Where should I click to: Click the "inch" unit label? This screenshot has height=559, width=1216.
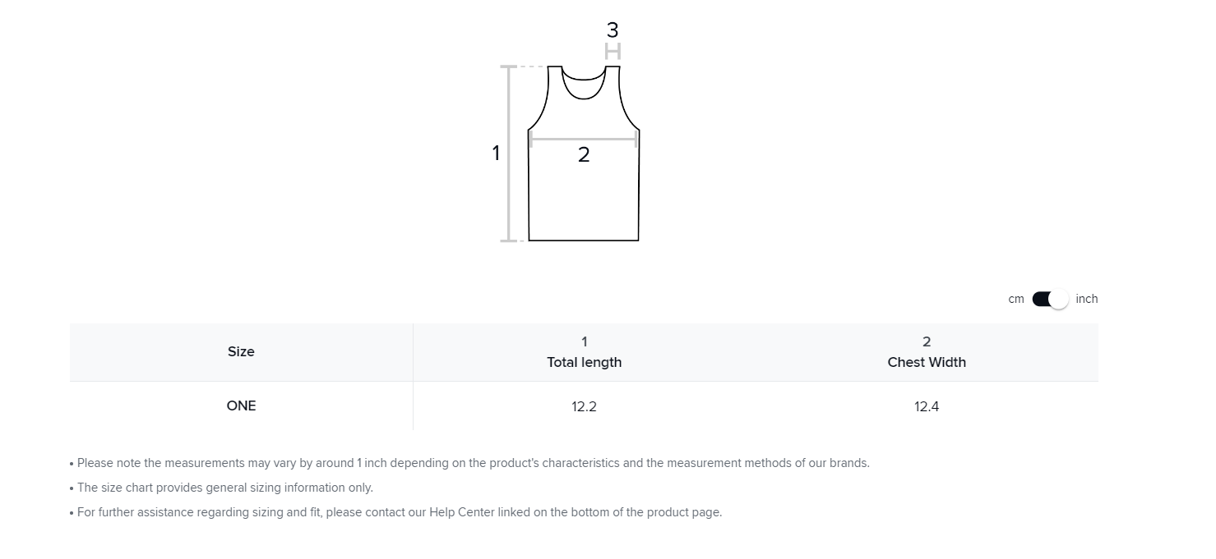[1086, 300]
